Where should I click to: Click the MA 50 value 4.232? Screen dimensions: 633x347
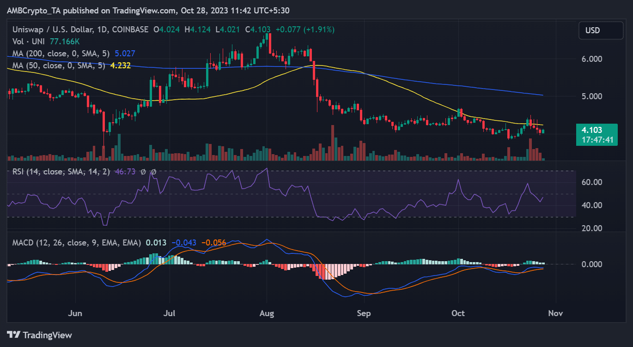coord(120,66)
